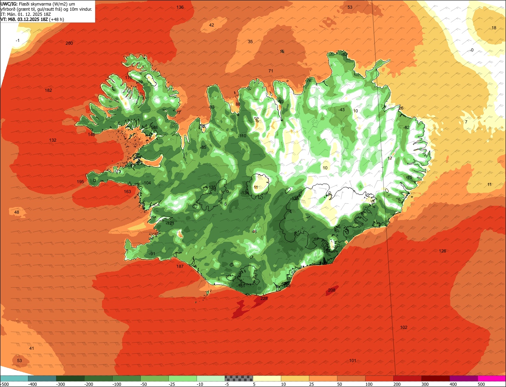This screenshot has width=506, height=387.
Task: Click the land value "-104"
Action: coord(147,183)
